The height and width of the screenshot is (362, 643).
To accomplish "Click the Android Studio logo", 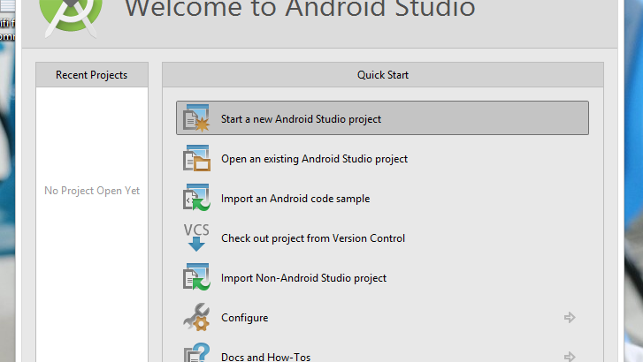I will (x=72, y=11).
